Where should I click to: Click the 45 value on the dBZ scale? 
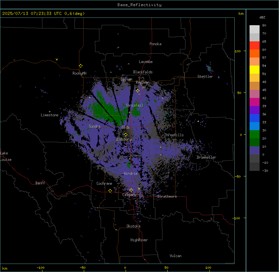[x=264, y=90]
